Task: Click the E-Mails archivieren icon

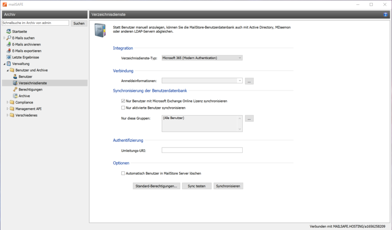Action: point(9,44)
